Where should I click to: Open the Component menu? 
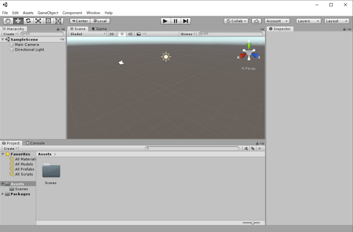(x=72, y=13)
